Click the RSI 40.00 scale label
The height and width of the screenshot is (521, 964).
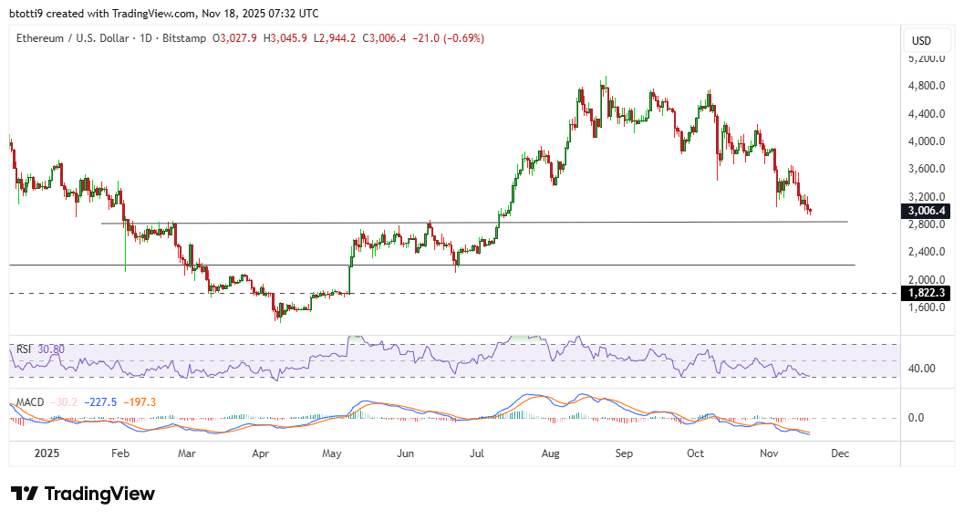coord(921,369)
